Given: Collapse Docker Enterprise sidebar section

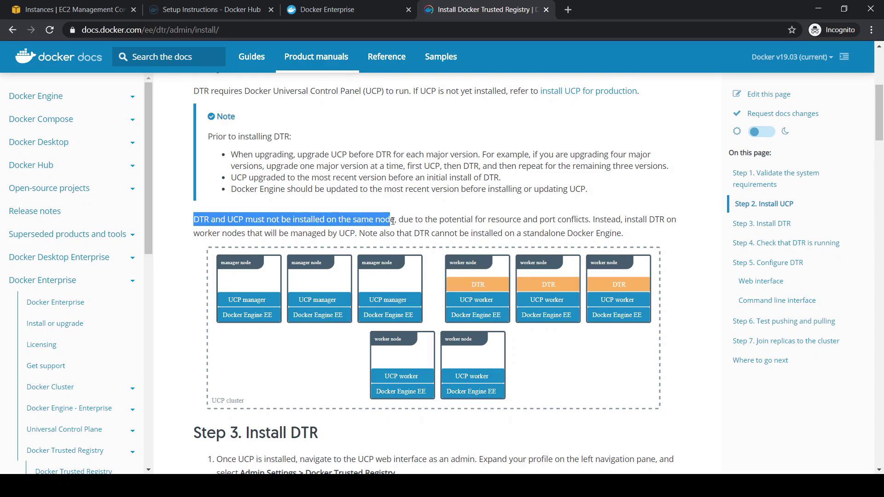Looking at the screenshot, I should (132, 280).
